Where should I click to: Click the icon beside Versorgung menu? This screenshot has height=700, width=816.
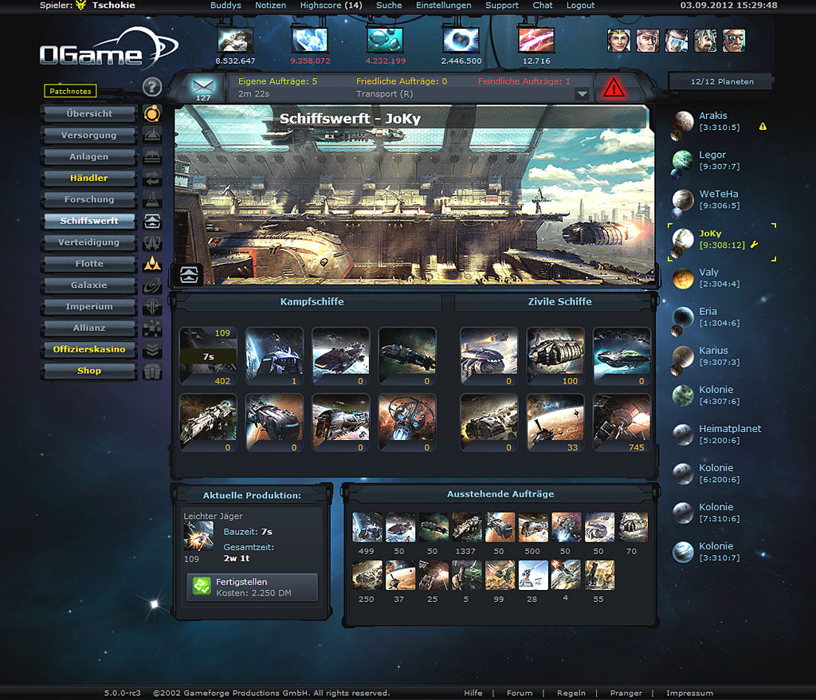152,135
